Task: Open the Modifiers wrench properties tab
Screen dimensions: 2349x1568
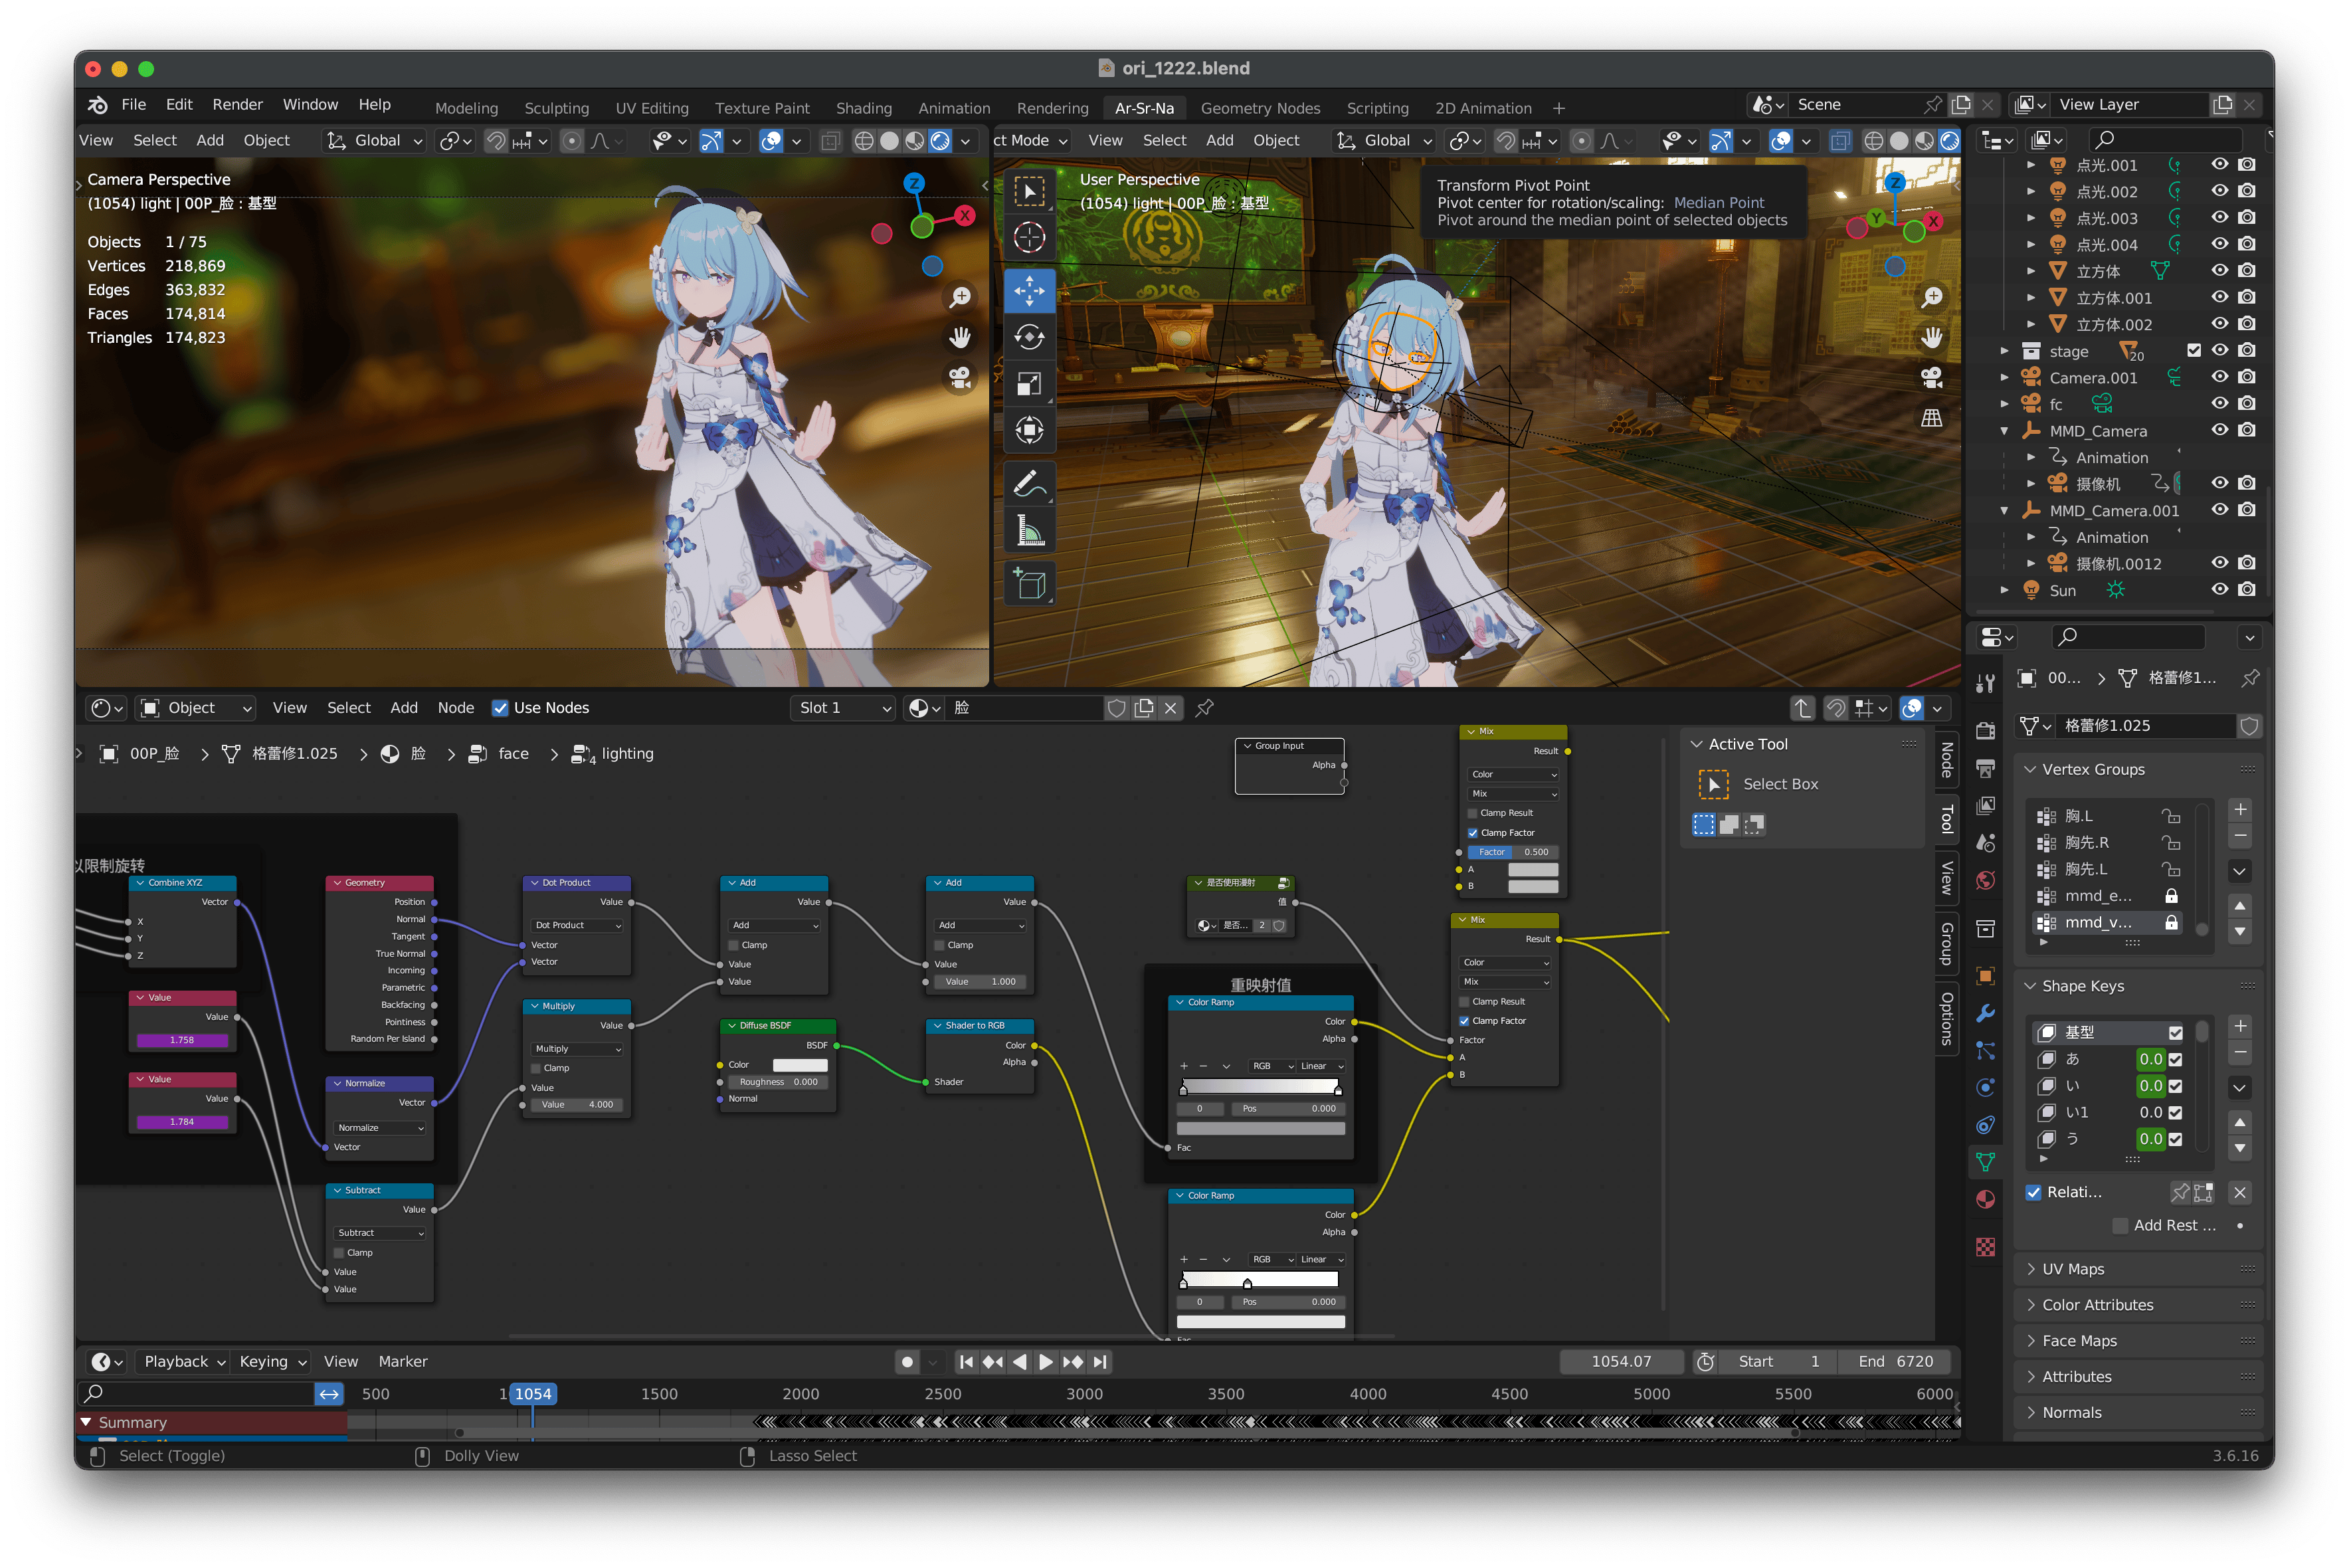Action: click(1985, 1013)
